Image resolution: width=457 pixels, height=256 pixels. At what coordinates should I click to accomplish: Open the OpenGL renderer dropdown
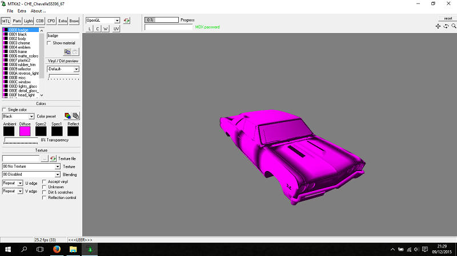[x=117, y=21]
